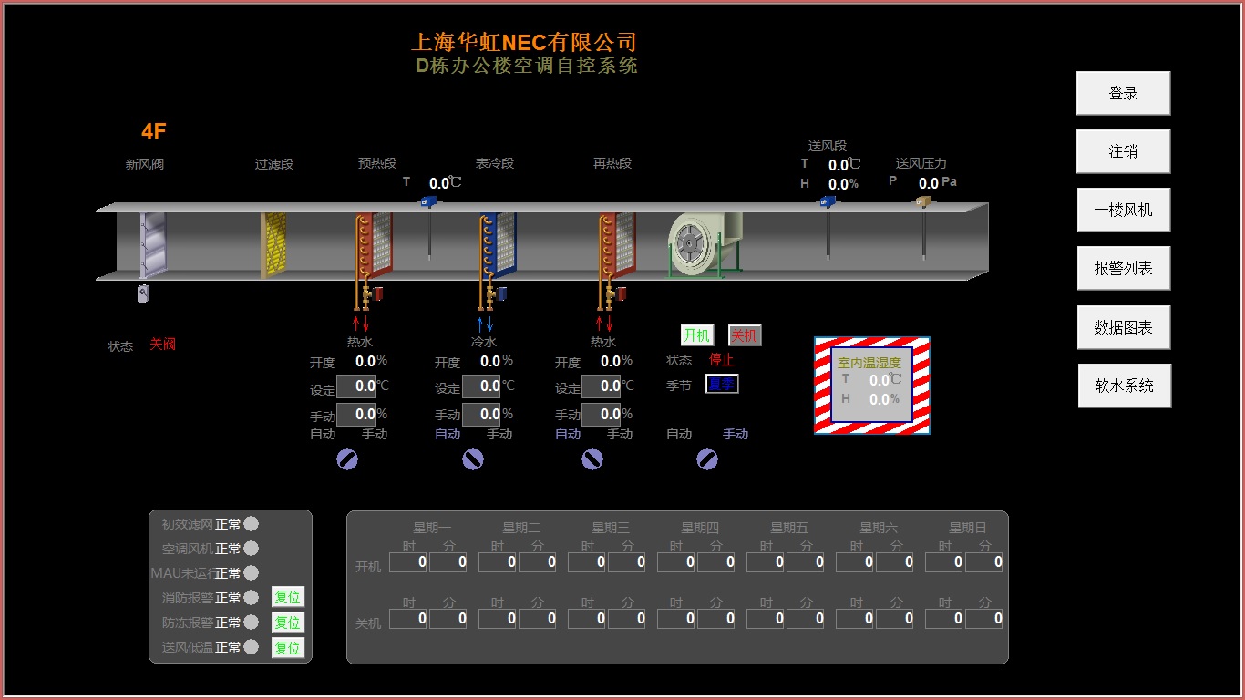
Task: Click the preheat 手动 percentage field
Action: click(x=356, y=415)
